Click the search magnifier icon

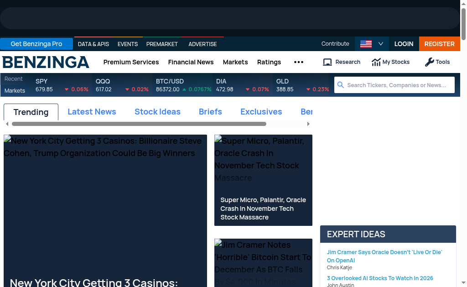(x=341, y=85)
